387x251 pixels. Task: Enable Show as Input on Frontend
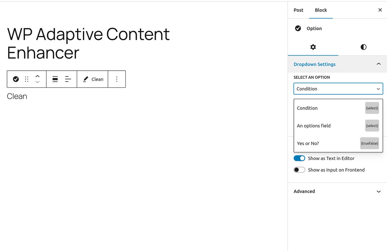pos(299,170)
